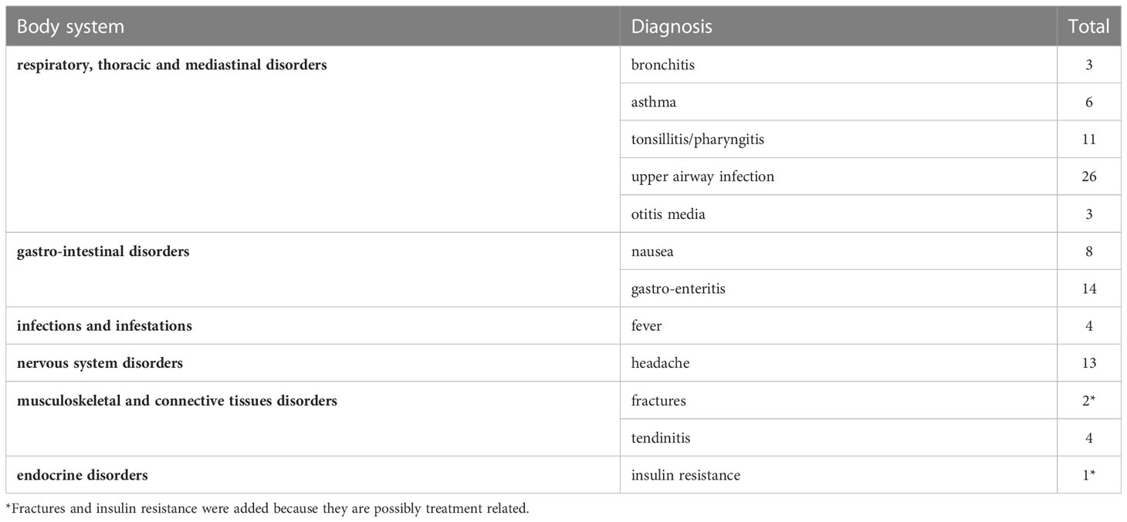
Task: Select the nausea diagnosis cell
Action: [839, 251]
